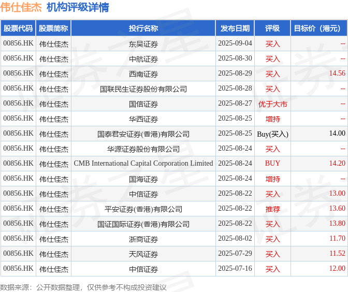
Task: Click target price 11.70
Action: 337,238
